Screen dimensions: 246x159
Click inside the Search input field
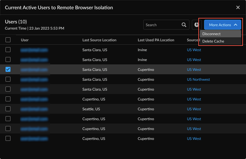tap(161, 25)
